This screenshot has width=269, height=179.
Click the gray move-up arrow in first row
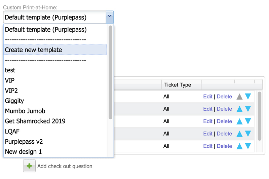click(x=239, y=97)
